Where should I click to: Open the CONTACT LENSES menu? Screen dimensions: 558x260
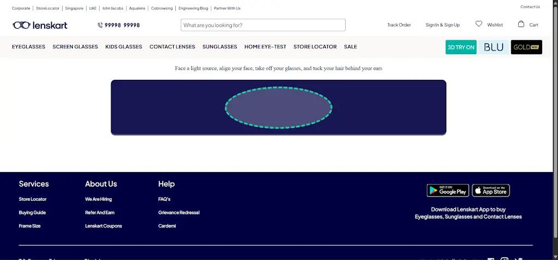172,47
